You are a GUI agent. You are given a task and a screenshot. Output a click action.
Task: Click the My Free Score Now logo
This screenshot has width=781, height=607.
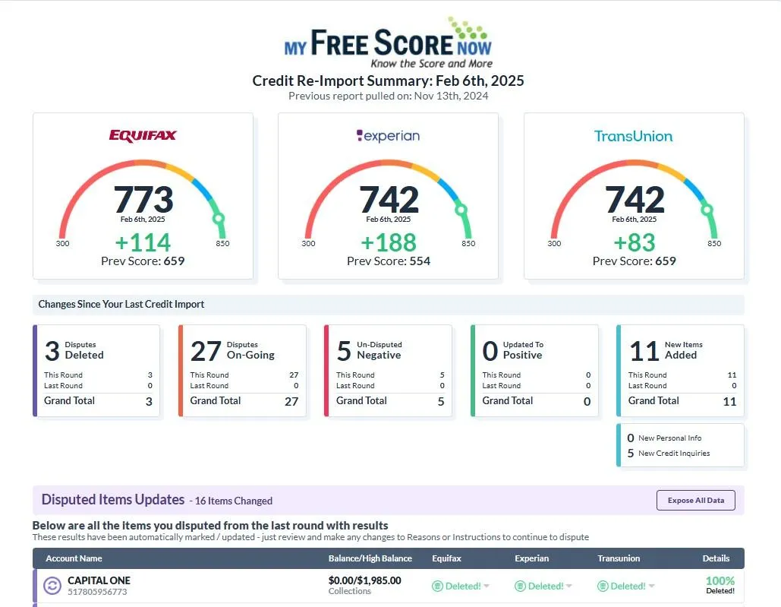(x=388, y=43)
